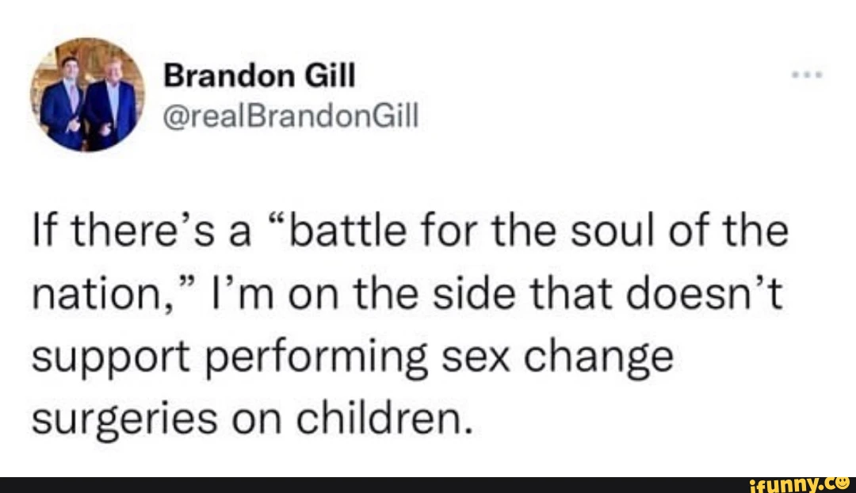Click the ifunny.co watermark logo
856x493 pixels.
pyautogui.click(x=801, y=484)
